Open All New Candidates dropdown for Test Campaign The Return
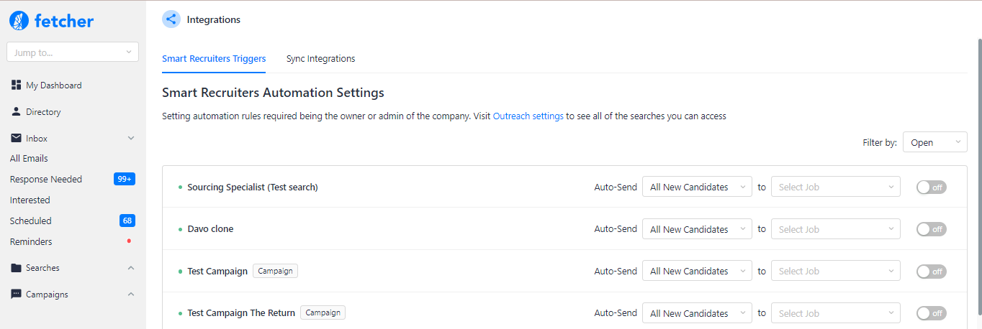The image size is (982, 329). (697, 313)
